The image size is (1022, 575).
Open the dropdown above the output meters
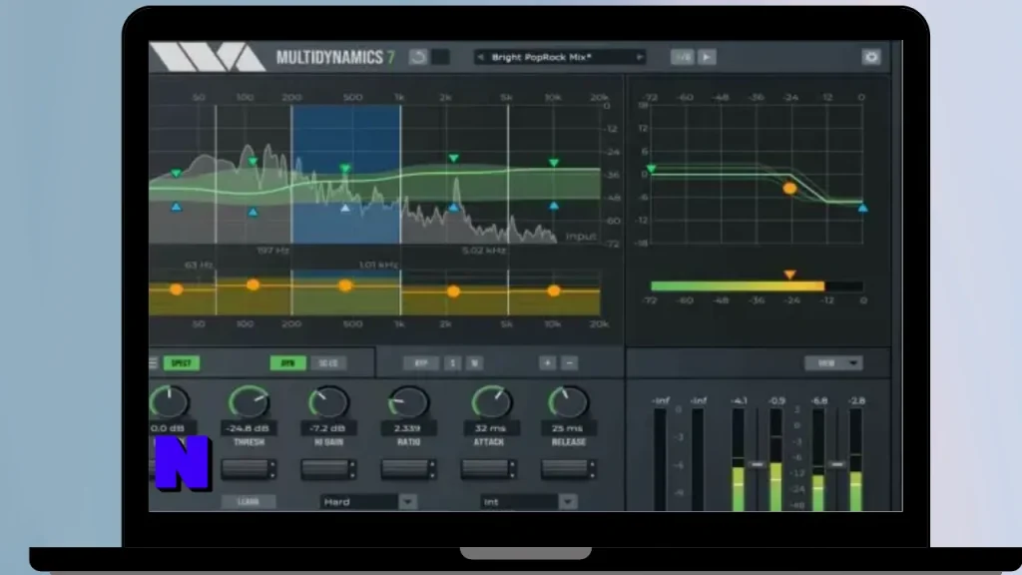point(833,363)
